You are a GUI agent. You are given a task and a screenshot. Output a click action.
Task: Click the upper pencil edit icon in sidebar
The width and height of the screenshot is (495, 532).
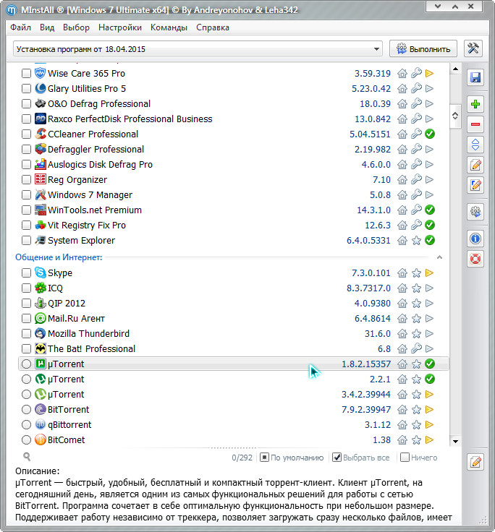[475, 166]
